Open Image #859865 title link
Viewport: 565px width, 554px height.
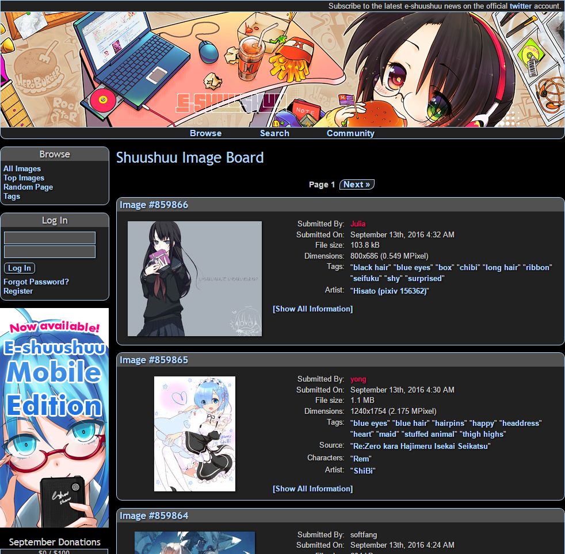154,360
